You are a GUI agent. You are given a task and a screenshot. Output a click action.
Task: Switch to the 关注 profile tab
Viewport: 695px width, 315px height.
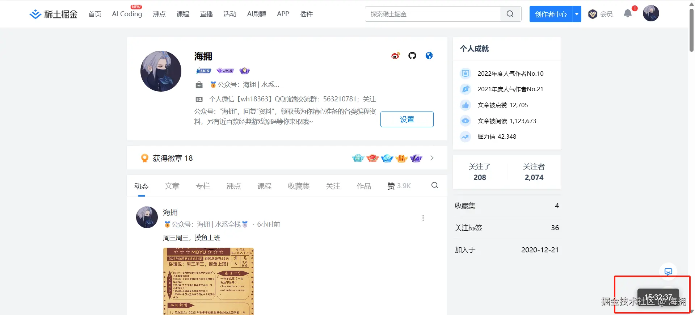point(333,186)
